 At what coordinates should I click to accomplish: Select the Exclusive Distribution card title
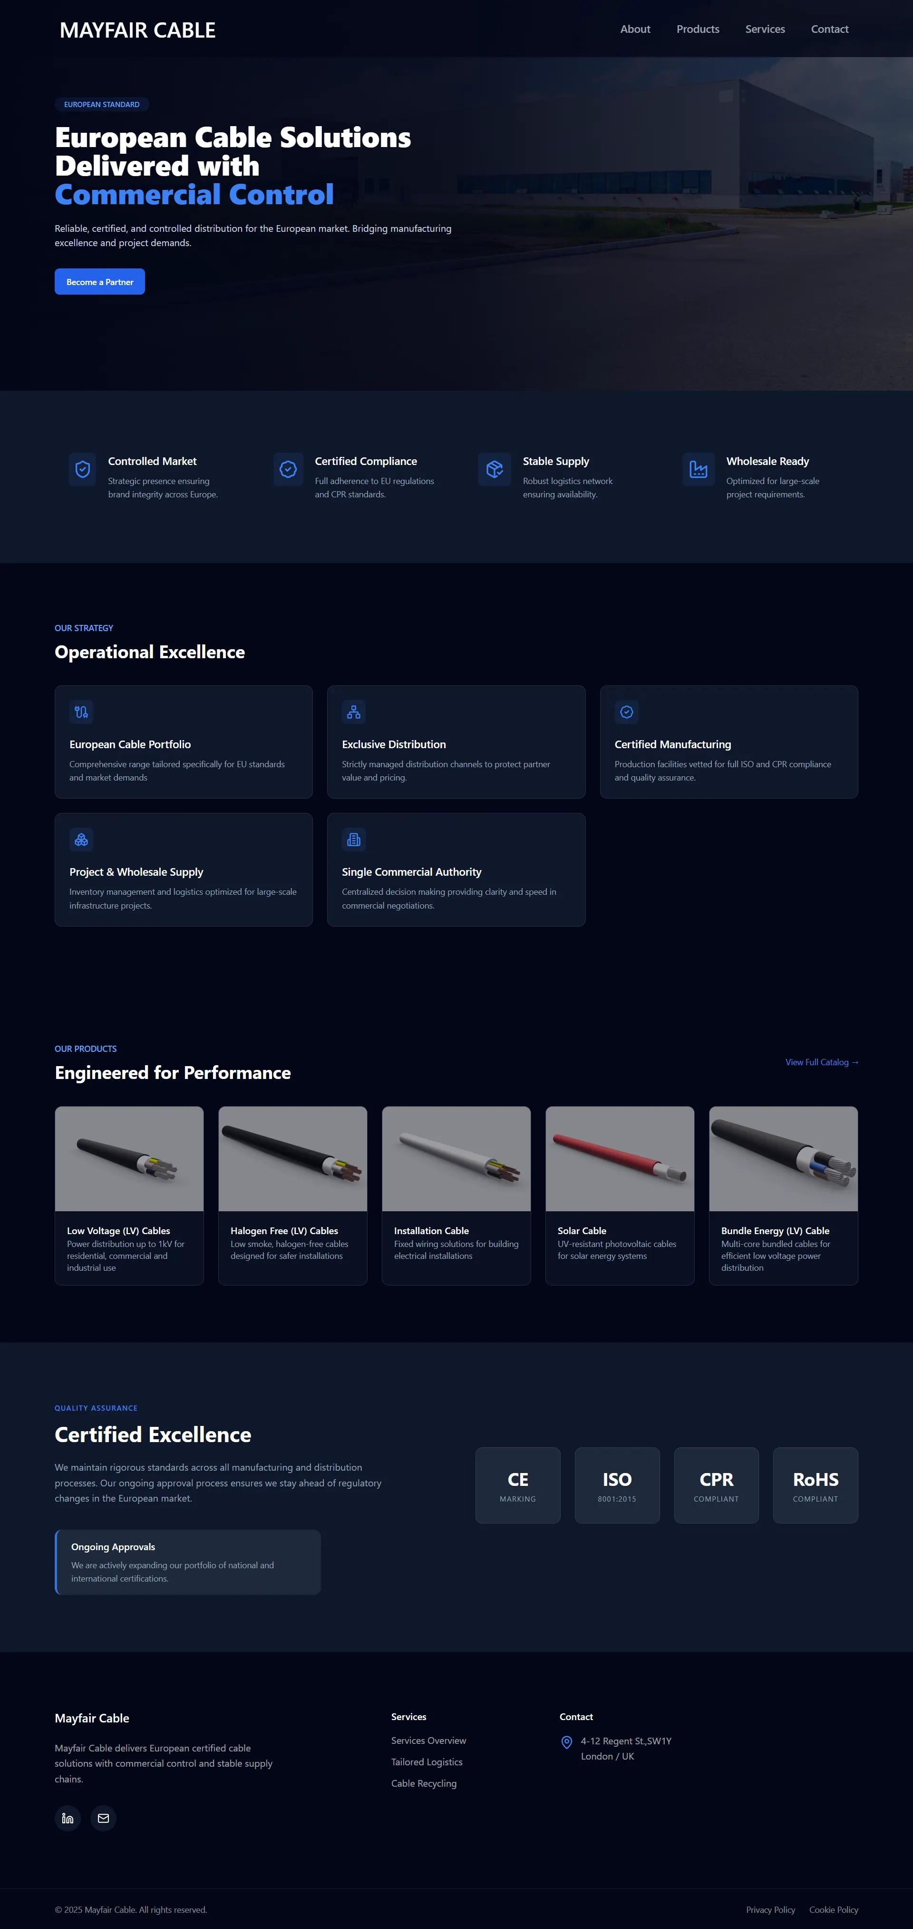click(394, 744)
